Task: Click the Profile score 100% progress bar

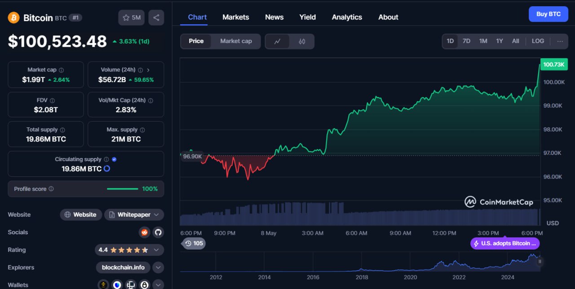Action: tap(122, 189)
